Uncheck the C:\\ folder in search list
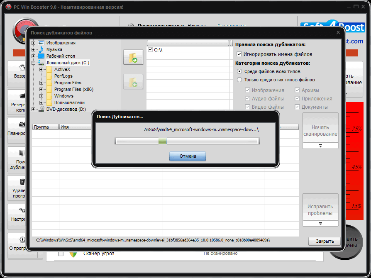The height and width of the screenshot is (278, 371). (x=150, y=50)
